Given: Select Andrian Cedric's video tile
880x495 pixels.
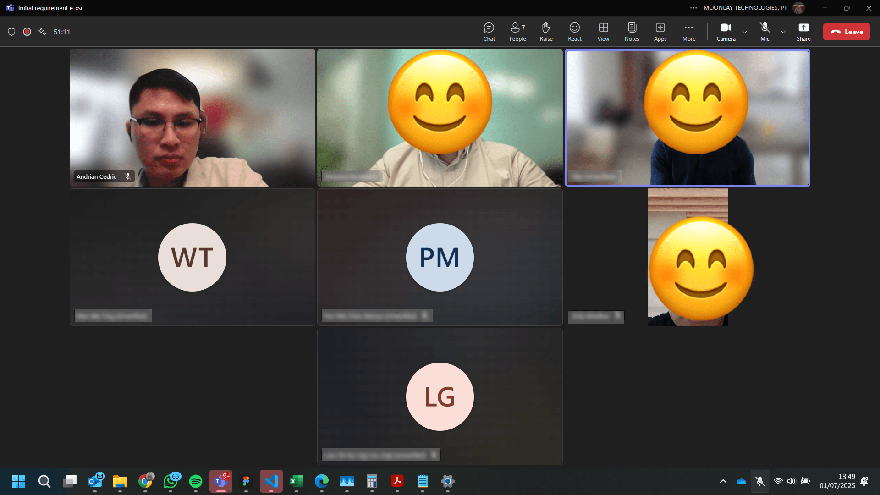Looking at the screenshot, I should 192,118.
